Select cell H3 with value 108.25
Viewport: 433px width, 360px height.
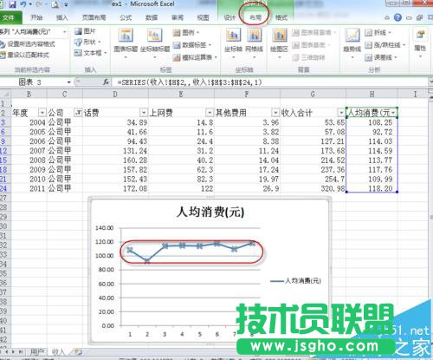(372, 122)
